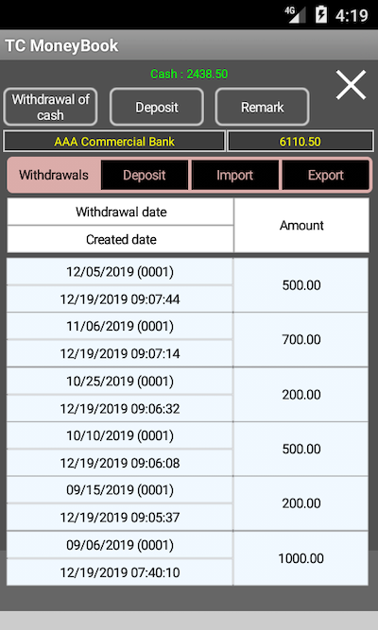Tap the Withdrawal date column header
This screenshot has height=630, width=378.
click(x=121, y=212)
